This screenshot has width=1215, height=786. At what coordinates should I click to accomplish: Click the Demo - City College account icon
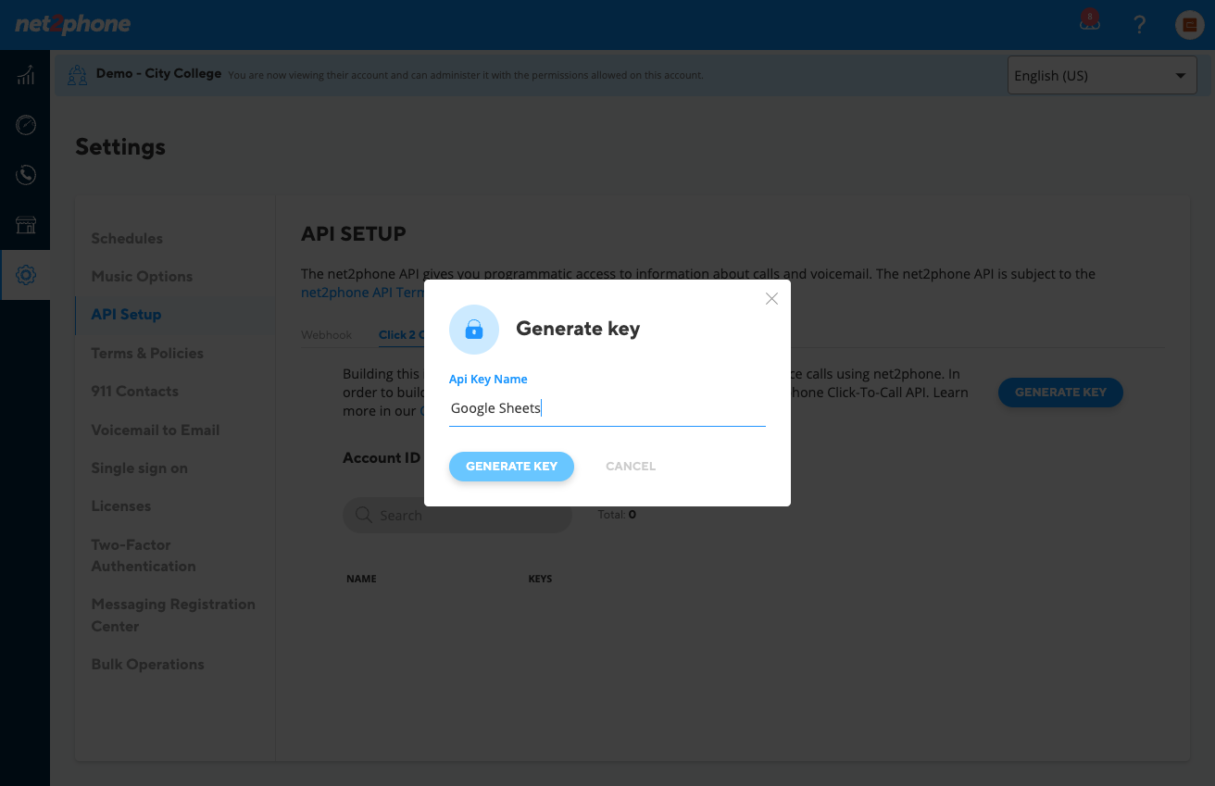click(78, 75)
